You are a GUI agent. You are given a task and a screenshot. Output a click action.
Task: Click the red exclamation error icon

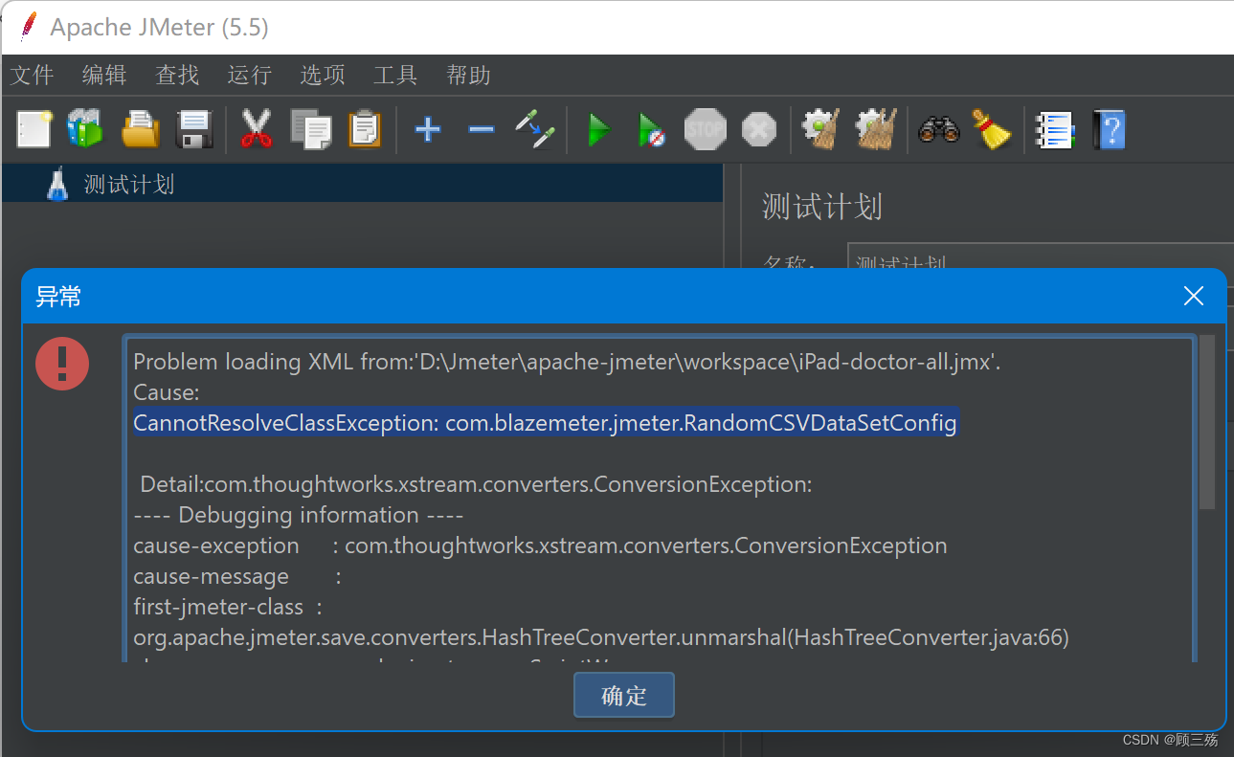(x=62, y=363)
